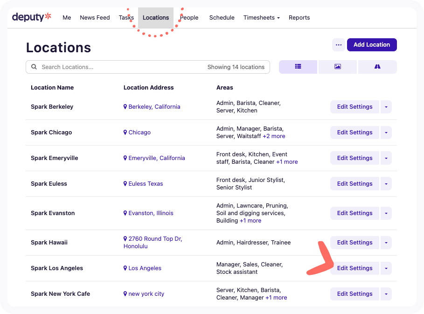
Task: Edit Settings for Spark New York Cafe
Action: 354,294
